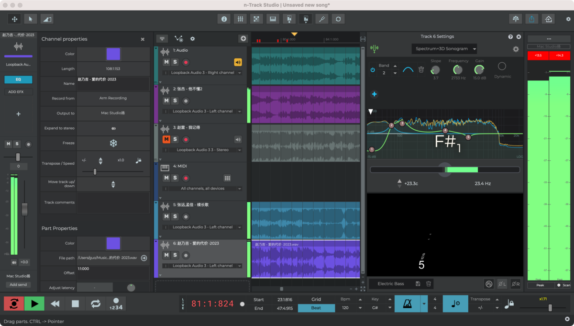Click the Add send button
The height and width of the screenshot is (326, 574).
[19, 285]
